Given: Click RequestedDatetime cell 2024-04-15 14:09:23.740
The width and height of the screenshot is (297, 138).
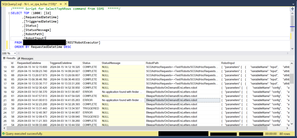Looking at the screenshot, I should point(32,71).
